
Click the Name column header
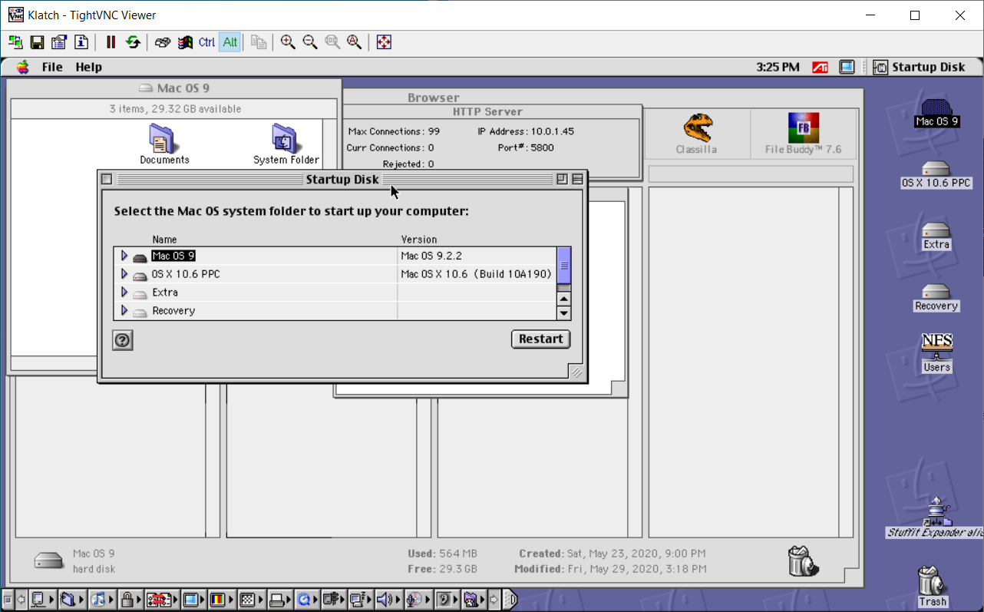[164, 240]
